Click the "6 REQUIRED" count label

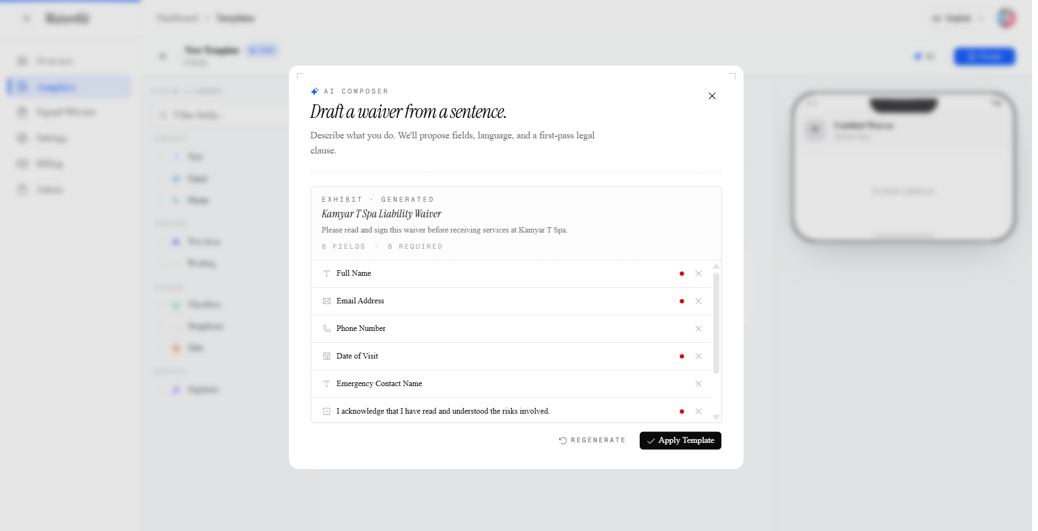pyautogui.click(x=415, y=247)
